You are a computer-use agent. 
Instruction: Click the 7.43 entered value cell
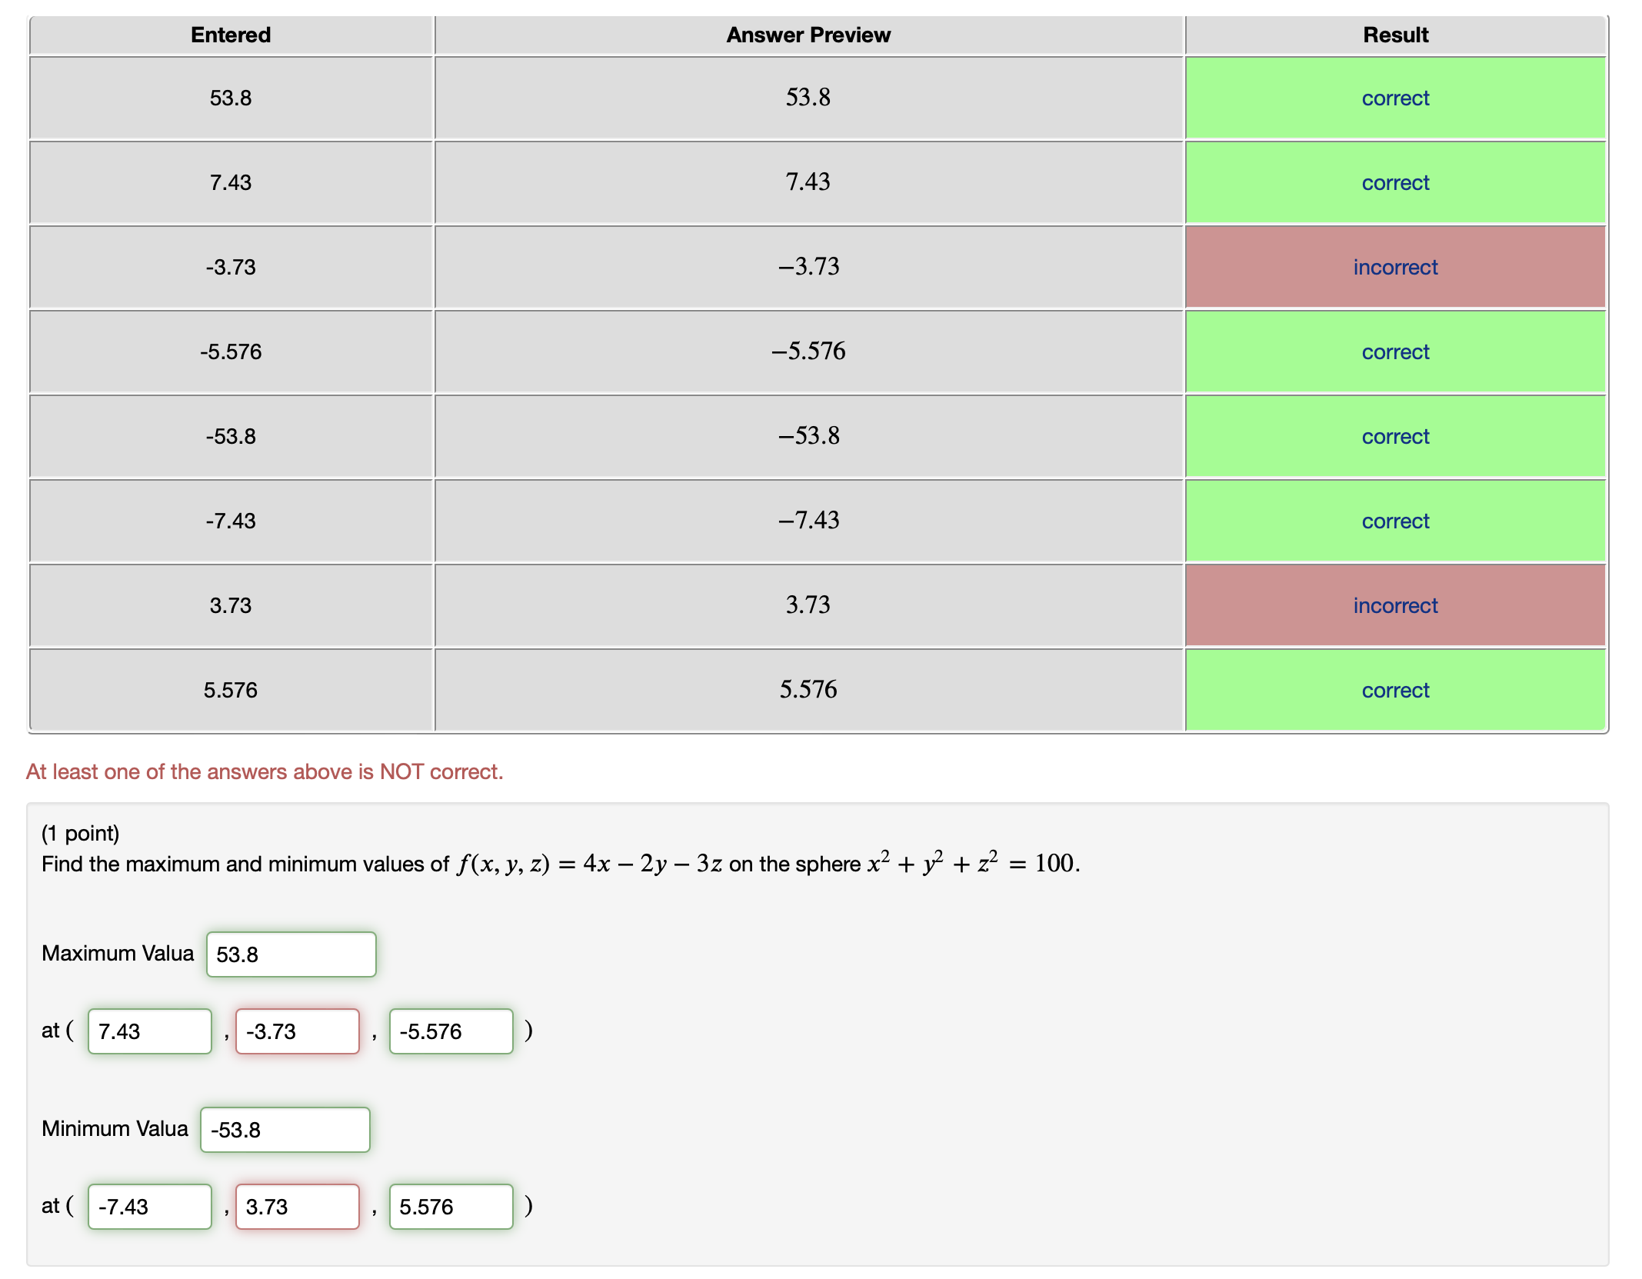coord(231,182)
